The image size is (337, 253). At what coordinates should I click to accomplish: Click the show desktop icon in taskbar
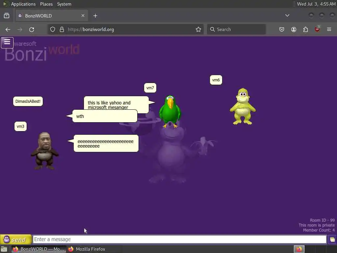click(x=4, y=249)
